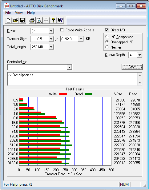Click into the Description text box
Image resolution: width=149 pixels, height=190 pixels.
coord(73,79)
